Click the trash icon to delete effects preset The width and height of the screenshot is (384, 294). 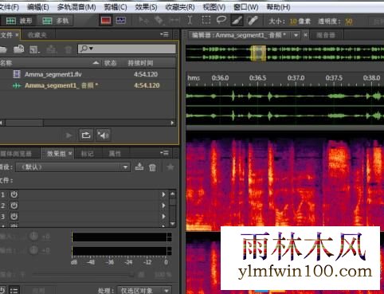(152, 167)
